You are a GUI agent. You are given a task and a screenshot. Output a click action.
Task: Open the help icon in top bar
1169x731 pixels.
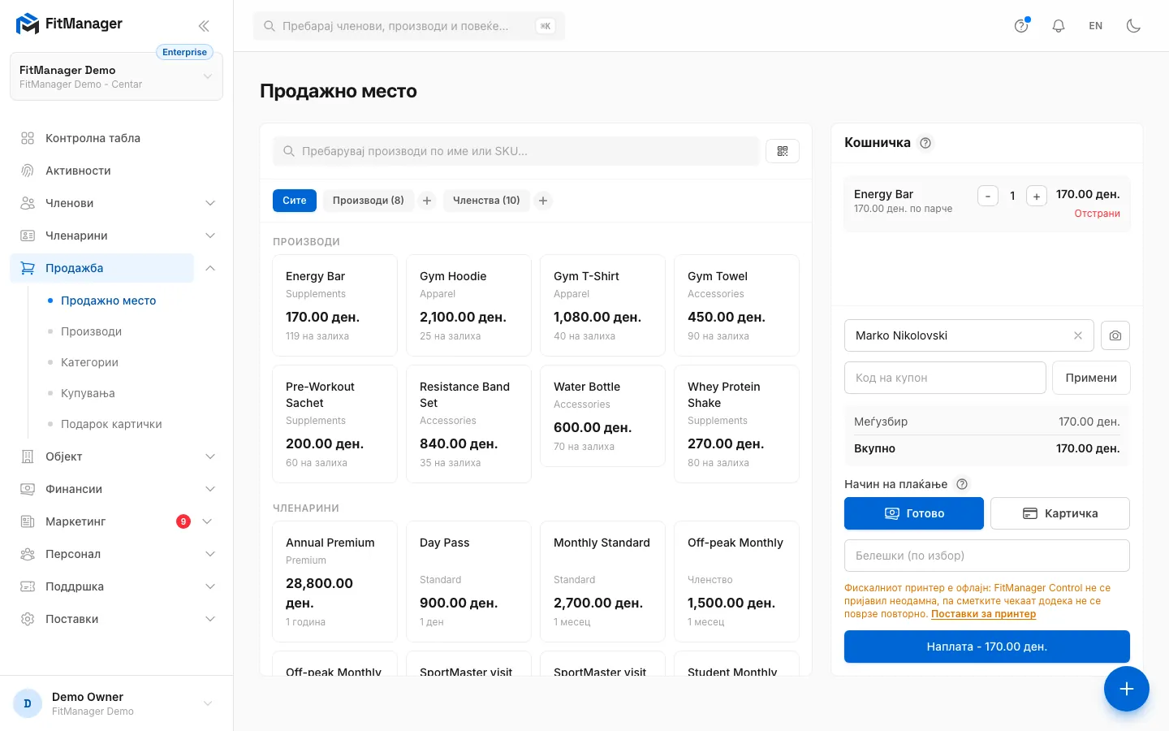[x=1021, y=26]
